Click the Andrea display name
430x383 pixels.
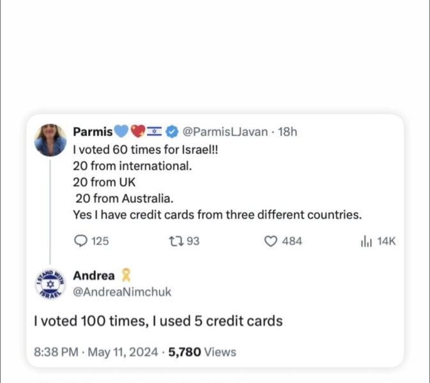point(94,276)
